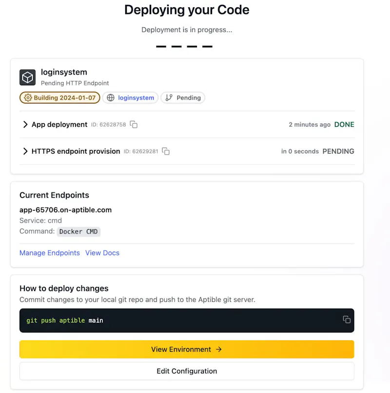Open the Manage Endpoints link
The image size is (390, 393).
point(50,253)
